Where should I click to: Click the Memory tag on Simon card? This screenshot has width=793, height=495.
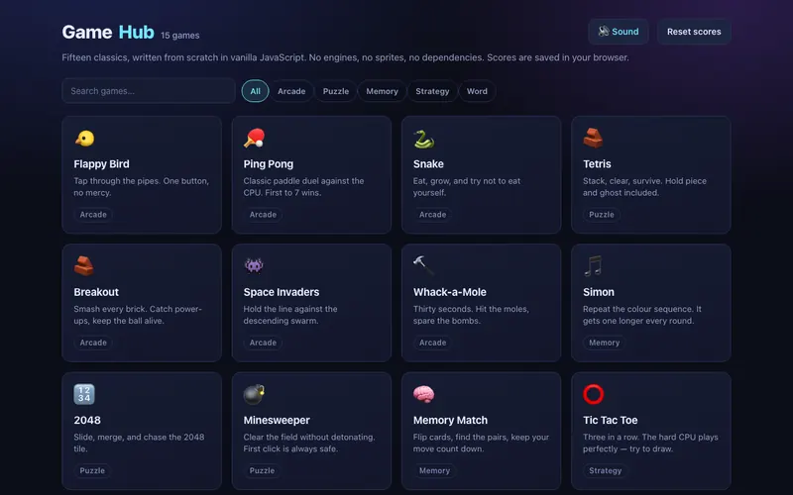604,343
